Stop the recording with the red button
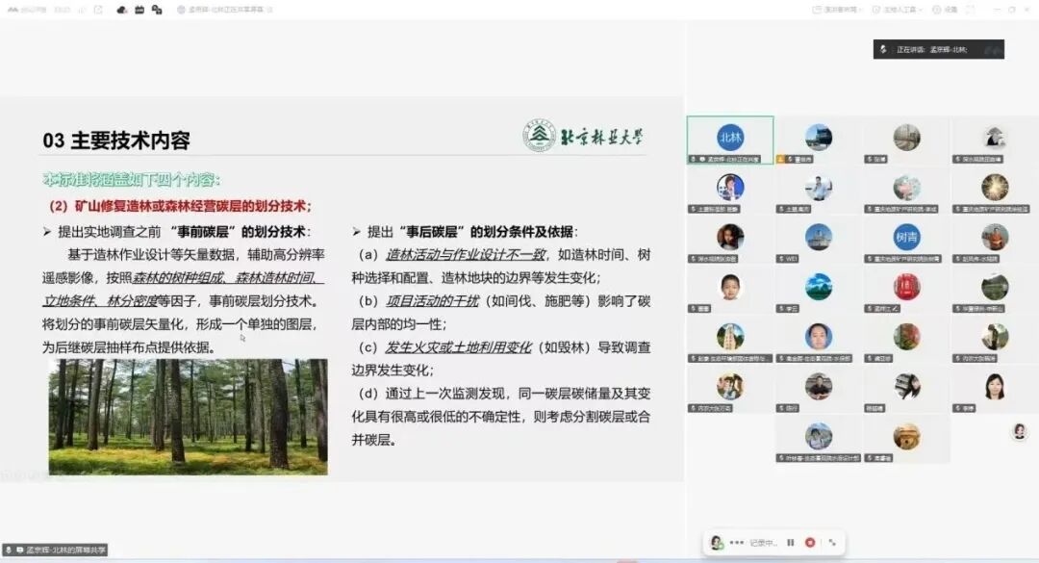Screen dimensions: 1039x563 pos(811,543)
